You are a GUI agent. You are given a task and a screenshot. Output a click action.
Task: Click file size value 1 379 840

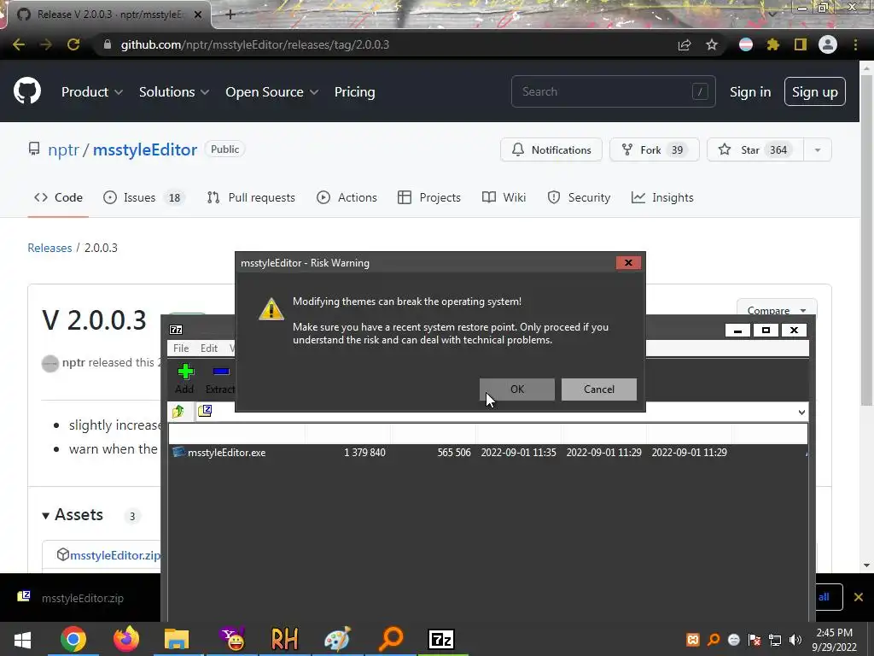click(364, 453)
